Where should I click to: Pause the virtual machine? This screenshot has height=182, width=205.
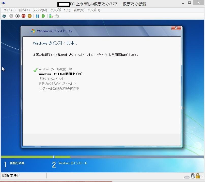[x=37, y=16]
